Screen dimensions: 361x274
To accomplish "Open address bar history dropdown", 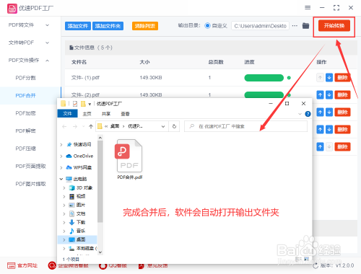I will click(x=163, y=126).
